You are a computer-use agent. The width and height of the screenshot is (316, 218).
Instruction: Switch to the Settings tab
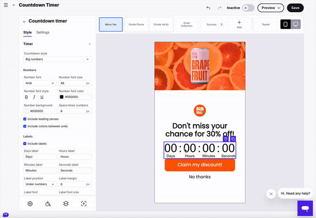pyautogui.click(x=43, y=32)
